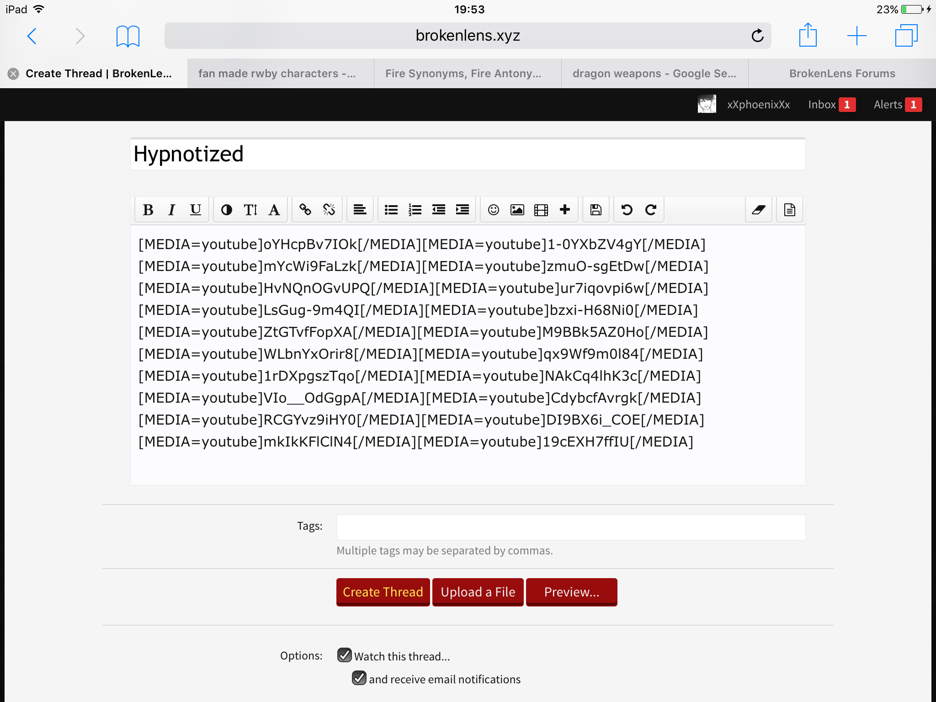Toggle Underline formatting in the editor toolbar
This screenshot has height=702, width=936.
click(x=195, y=210)
